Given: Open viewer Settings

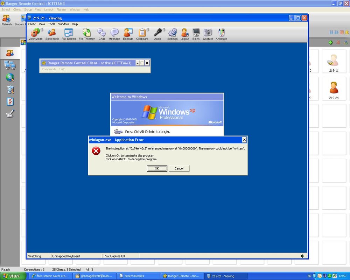Looking at the screenshot, I should point(172,34).
